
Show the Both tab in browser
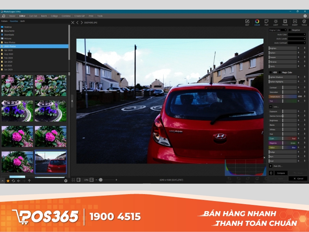(23, 21)
